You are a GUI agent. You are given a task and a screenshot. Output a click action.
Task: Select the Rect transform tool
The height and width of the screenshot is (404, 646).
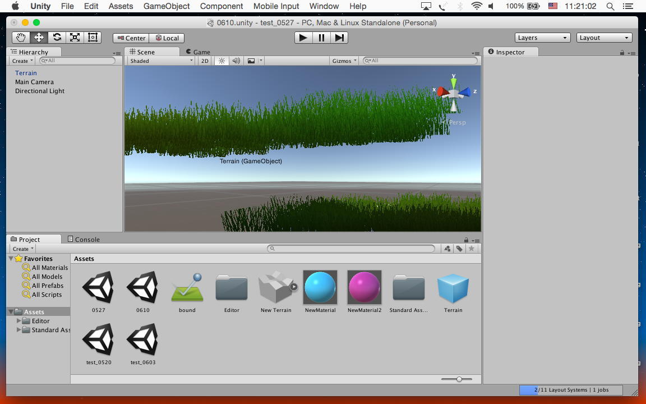click(x=93, y=38)
